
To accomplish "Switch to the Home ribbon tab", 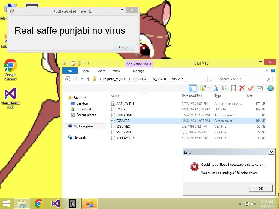I will point(85,71).
